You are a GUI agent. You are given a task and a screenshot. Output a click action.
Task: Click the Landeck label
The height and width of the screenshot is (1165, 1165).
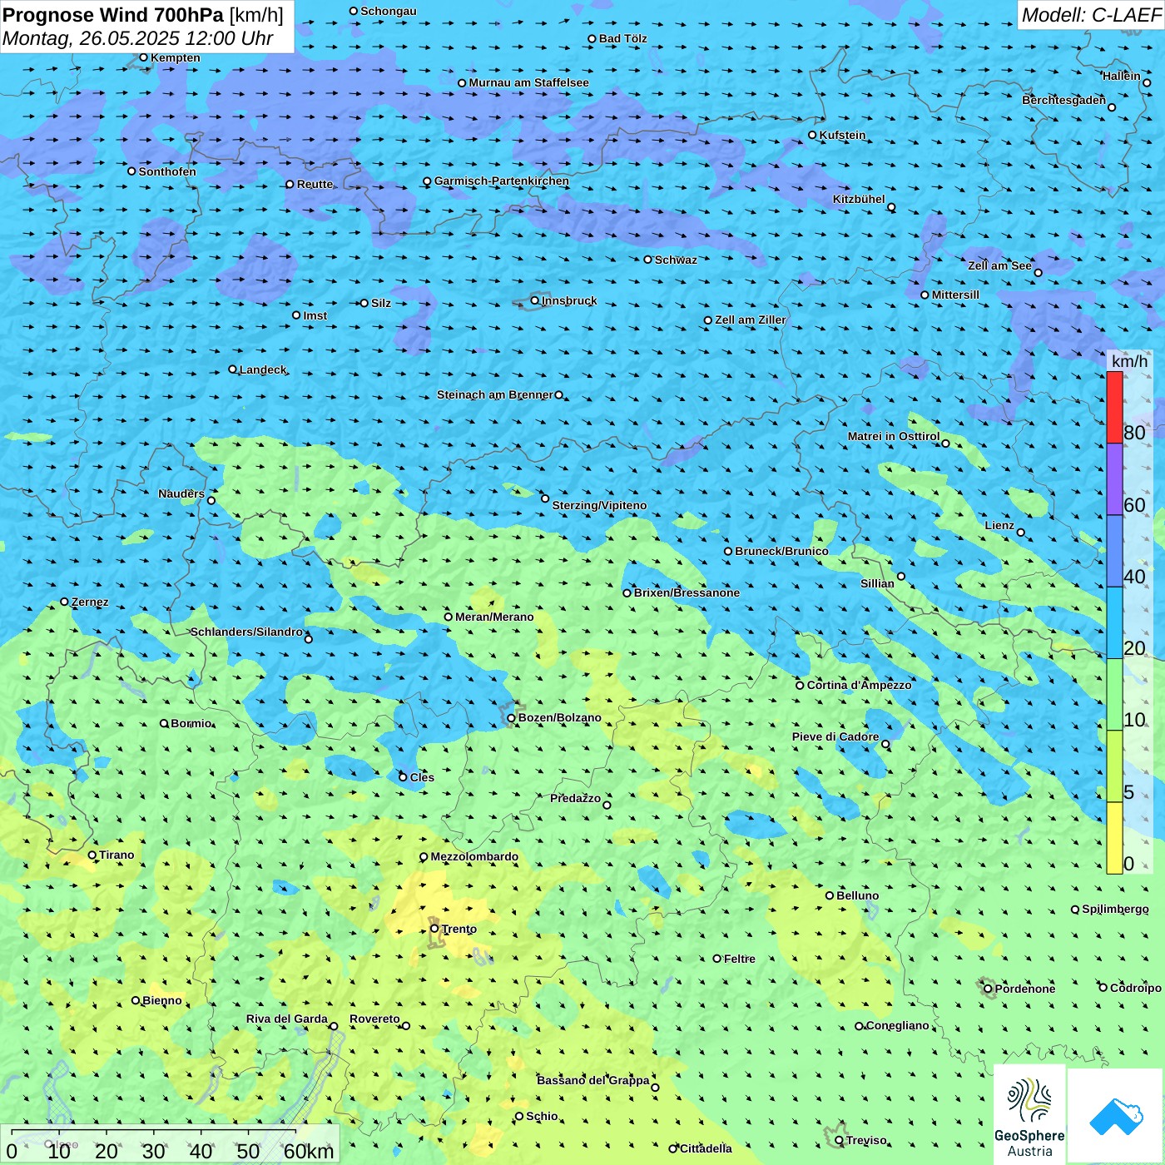(x=263, y=369)
